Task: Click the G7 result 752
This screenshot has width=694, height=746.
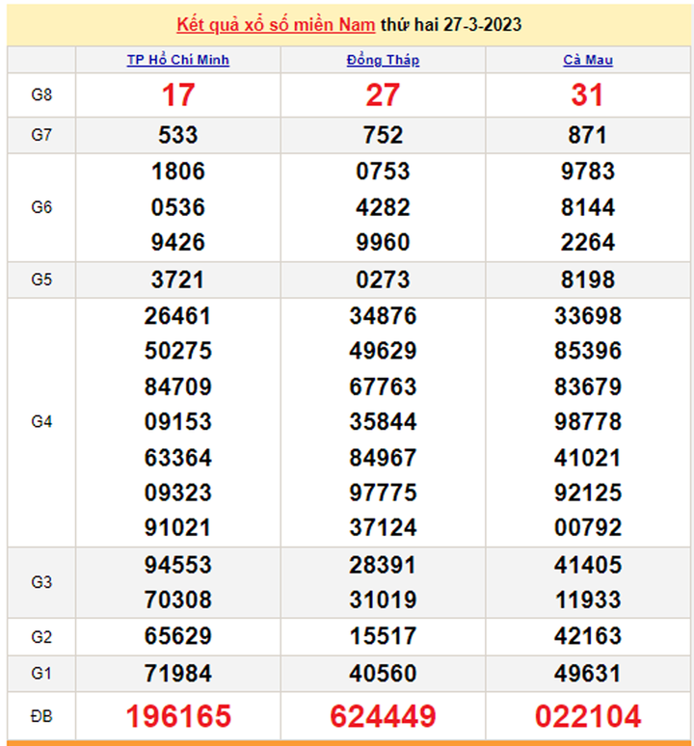Action: point(383,135)
